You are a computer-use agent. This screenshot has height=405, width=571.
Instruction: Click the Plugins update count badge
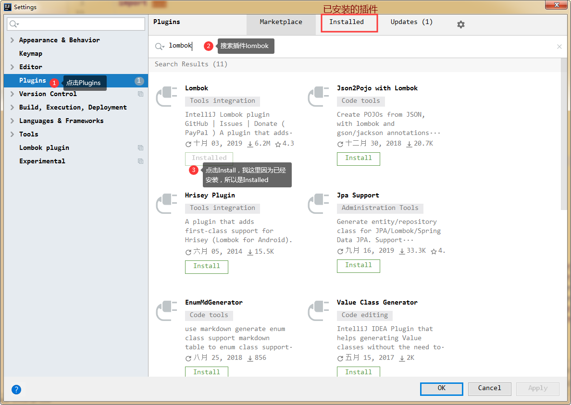[139, 81]
